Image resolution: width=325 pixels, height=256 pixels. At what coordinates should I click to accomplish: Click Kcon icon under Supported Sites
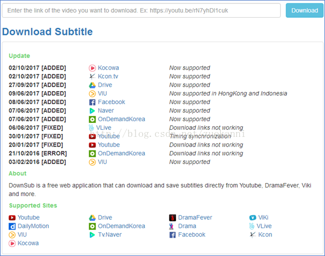pos(253,234)
